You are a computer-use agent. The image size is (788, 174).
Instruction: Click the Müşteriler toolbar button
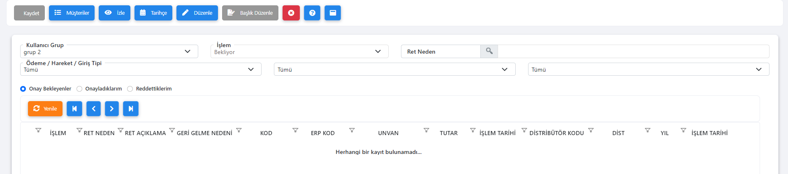[x=72, y=13]
